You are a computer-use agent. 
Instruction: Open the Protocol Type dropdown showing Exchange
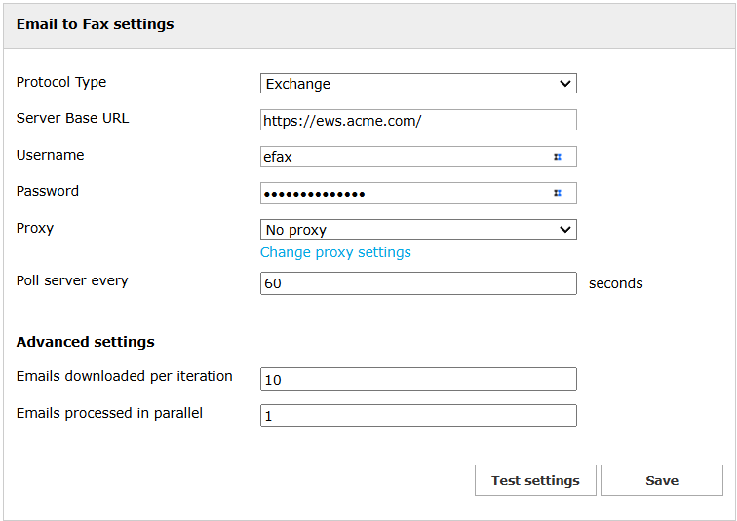418,84
